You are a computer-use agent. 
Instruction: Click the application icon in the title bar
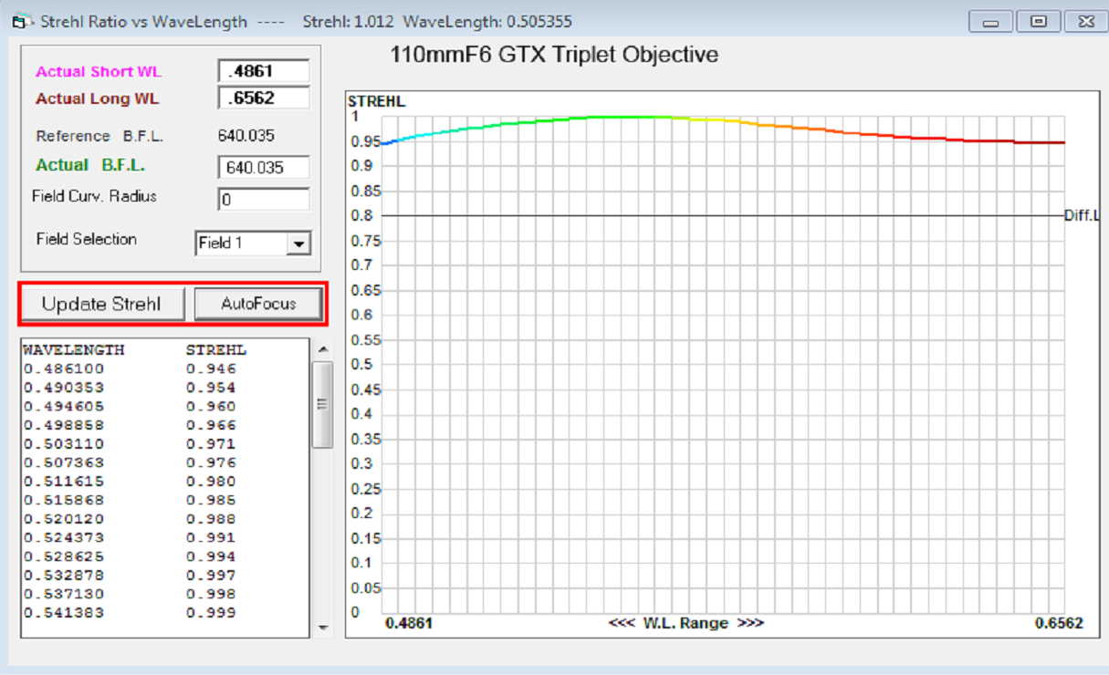(x=19, y=21)
